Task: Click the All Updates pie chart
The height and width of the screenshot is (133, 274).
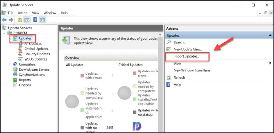Action: tap(72, 102)
